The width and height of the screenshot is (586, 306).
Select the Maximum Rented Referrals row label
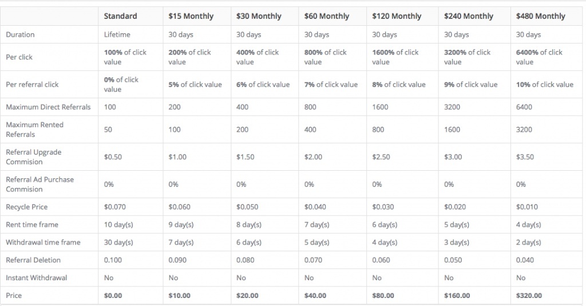pos(34,129)
